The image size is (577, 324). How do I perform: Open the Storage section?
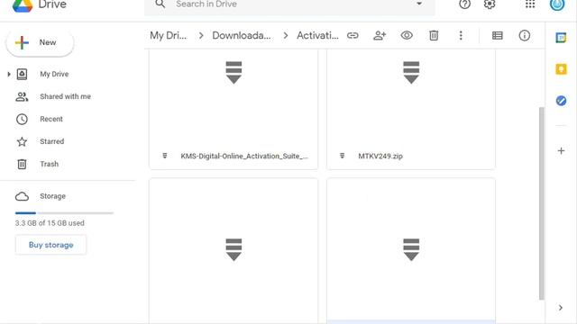[x=52, y=196]
